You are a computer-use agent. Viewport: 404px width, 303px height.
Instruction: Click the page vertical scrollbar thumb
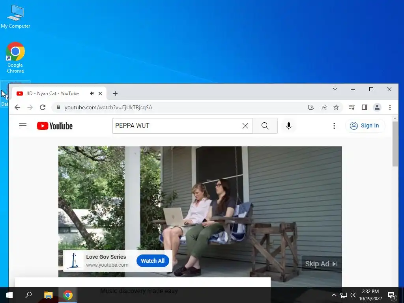pyautogui.click(x=395, y=144)
